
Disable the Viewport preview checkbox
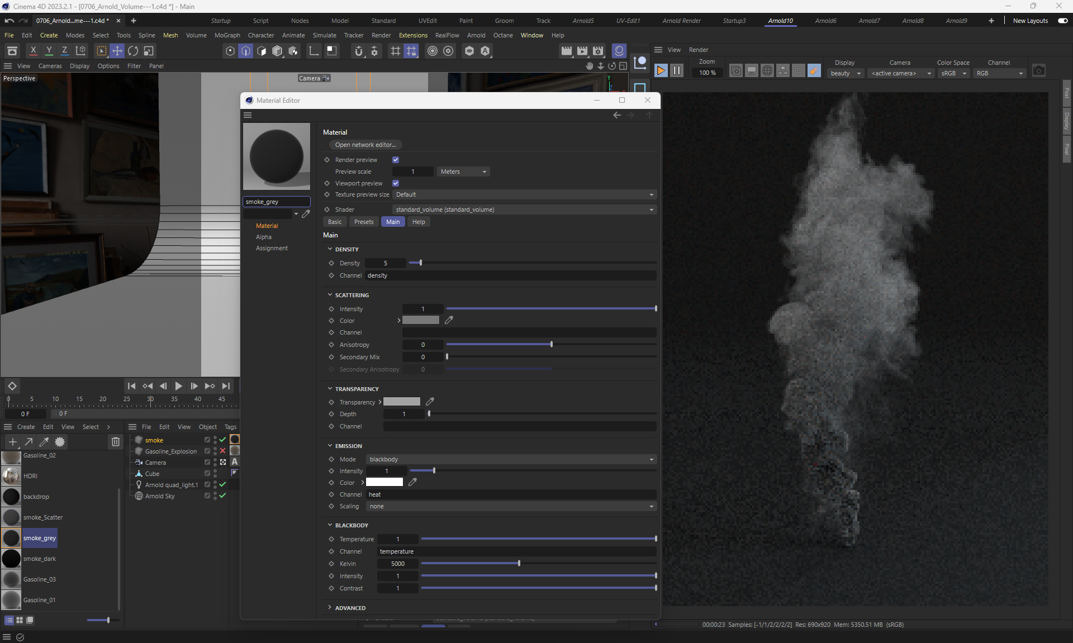pos(396,183)
